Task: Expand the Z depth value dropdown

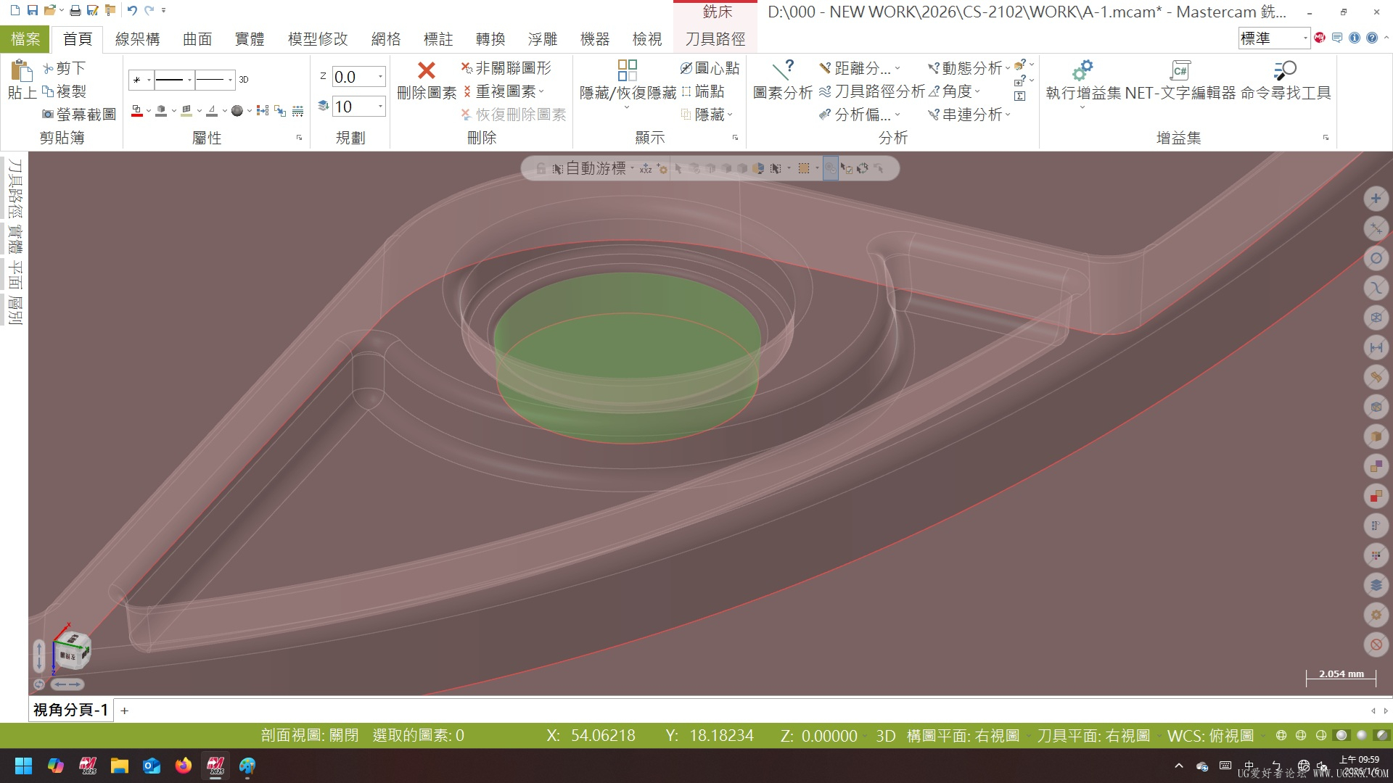Action: pyautogui.click(x=380, y=77)
